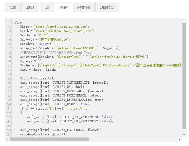The width and height of the screenshot is (189, 146).
Task: Click the curl_init() call line
Action: (37, 78)
